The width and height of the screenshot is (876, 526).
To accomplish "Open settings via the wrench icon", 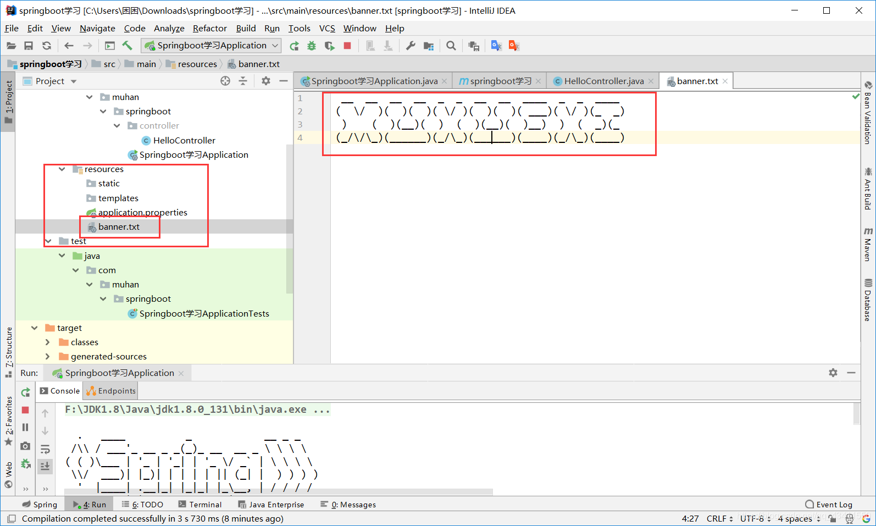I will tap(411, 46).
